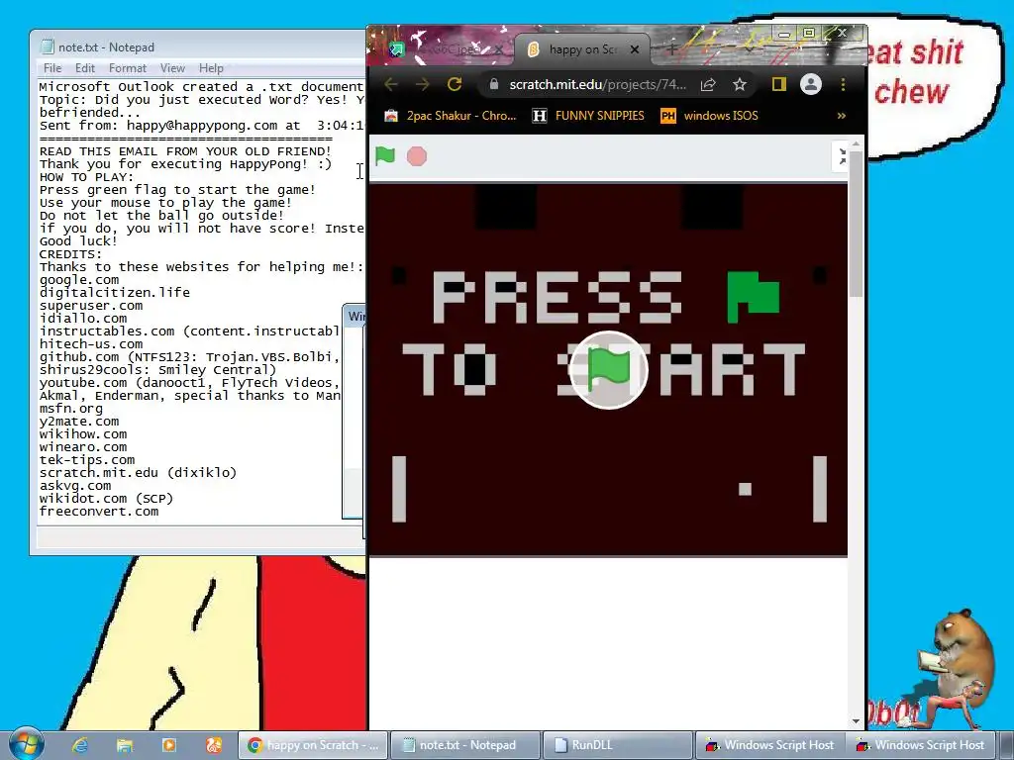This screenshot has height=760, width=1014.
Task: Click 'superuser.com' line in Notepad
Action: click(91, 306)
